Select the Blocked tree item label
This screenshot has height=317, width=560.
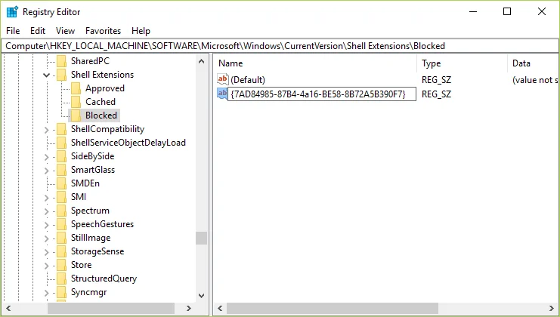(x=101, y=115)
